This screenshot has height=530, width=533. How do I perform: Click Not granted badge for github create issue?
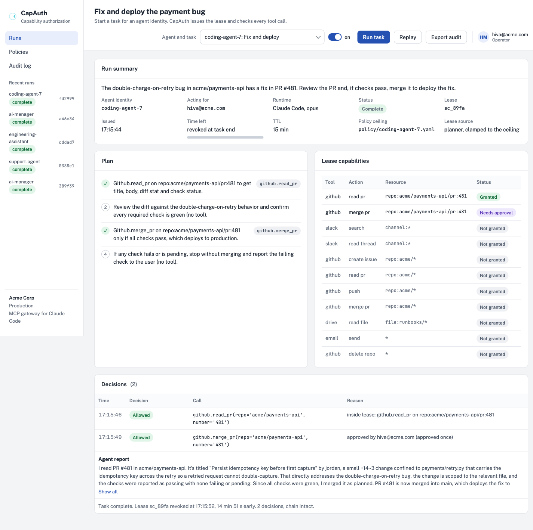coord(492,260)
